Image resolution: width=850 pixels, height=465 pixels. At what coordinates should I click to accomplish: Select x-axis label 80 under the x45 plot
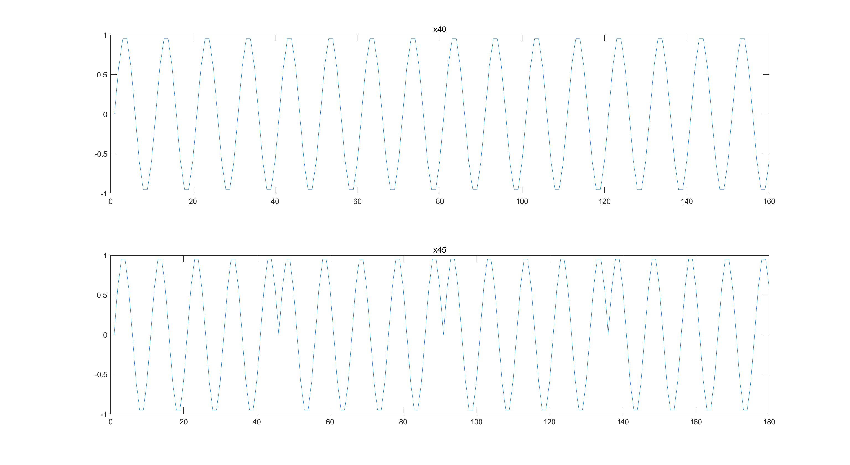tap(403, 422)
